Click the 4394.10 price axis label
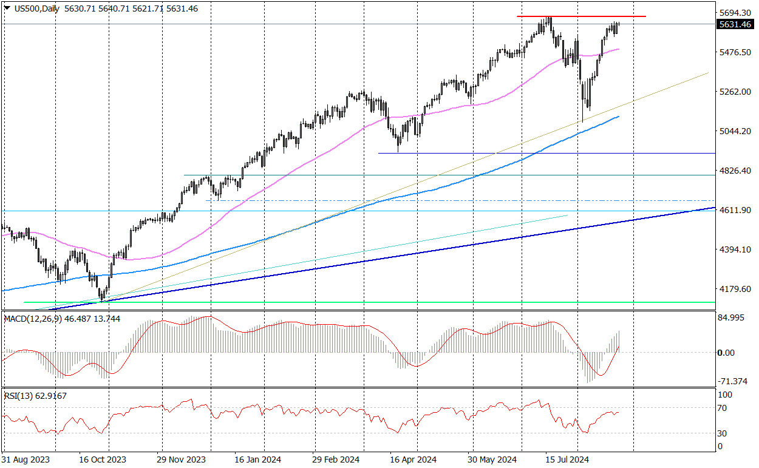 point(735,249)
